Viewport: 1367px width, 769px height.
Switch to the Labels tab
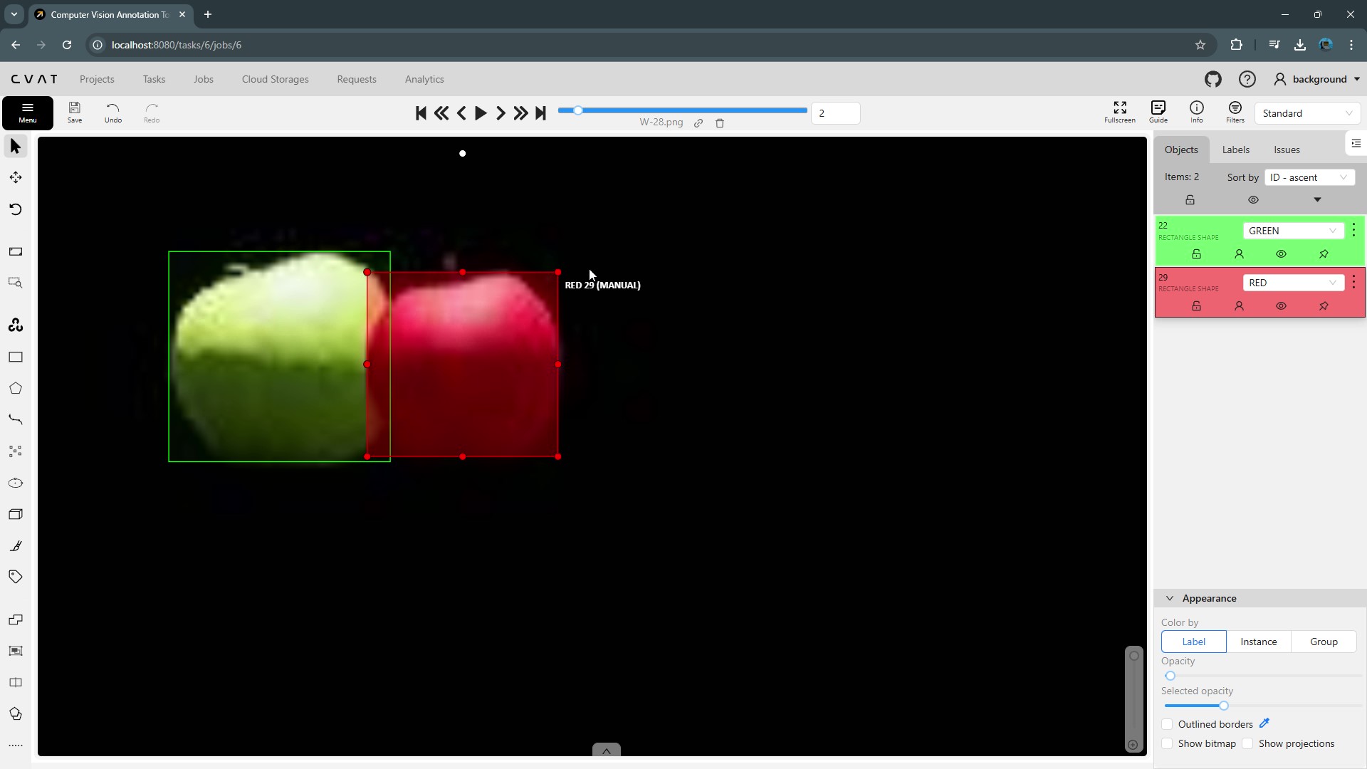click(x=1235, y=150)
